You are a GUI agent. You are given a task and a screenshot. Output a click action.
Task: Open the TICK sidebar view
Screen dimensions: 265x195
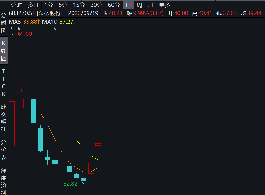(4, 82)
